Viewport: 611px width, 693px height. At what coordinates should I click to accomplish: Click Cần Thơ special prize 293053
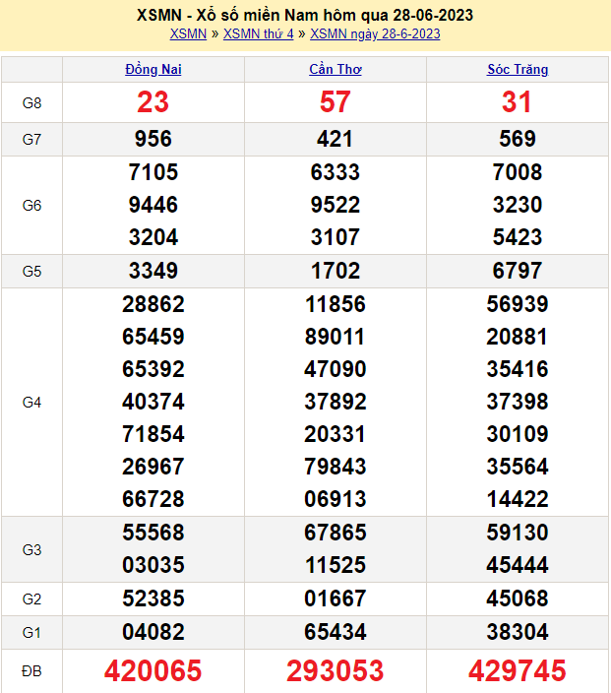pyautogui.click(x=335, y=671)
